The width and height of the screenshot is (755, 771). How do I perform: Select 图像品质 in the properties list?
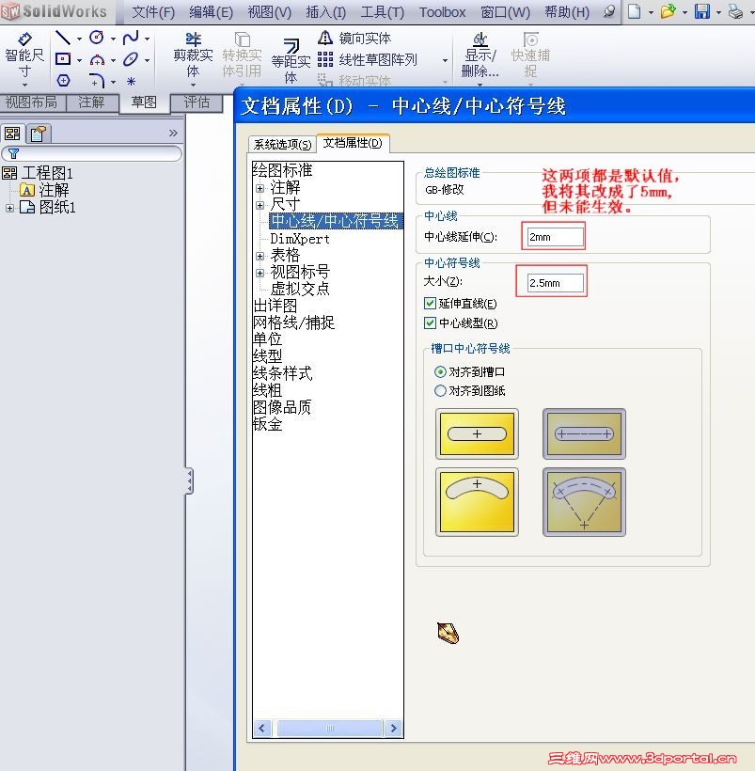click(282, 406)
